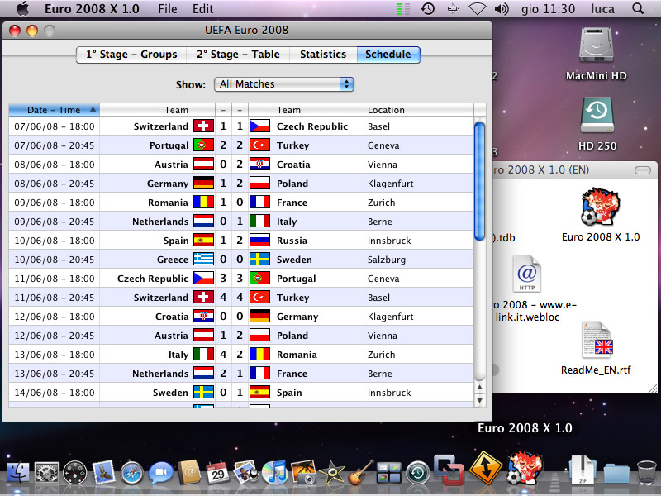
Task: Open Address Book from the Dock
Action: (x=189, y=472)
